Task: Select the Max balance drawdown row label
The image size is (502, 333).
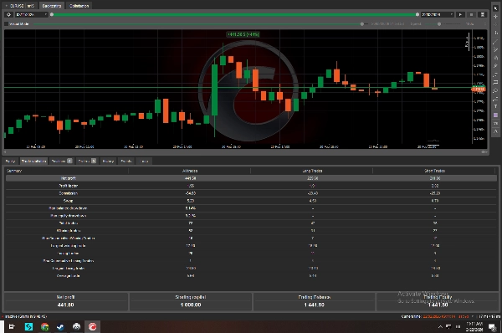Action: [68, 208]
